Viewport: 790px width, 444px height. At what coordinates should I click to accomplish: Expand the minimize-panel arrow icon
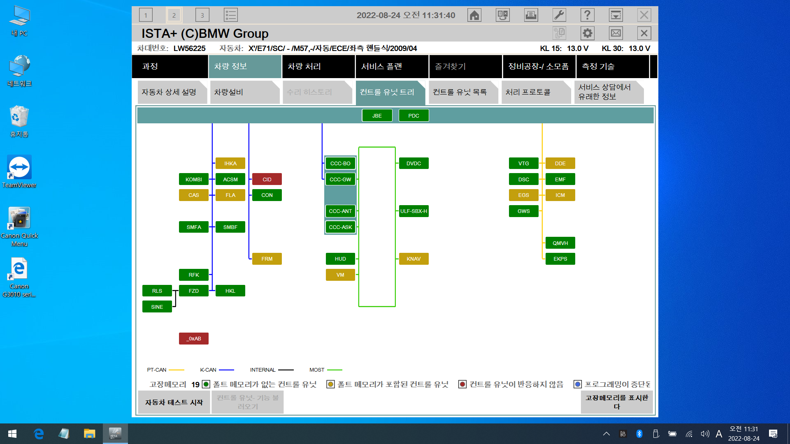[616, 15]
